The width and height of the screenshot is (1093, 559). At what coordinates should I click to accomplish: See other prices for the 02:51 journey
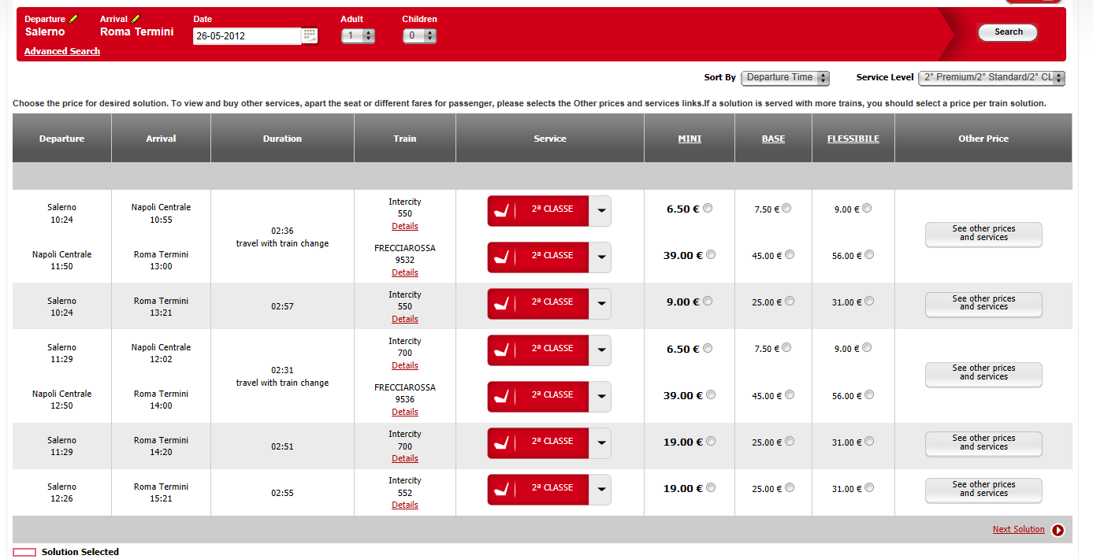(983, 444)
